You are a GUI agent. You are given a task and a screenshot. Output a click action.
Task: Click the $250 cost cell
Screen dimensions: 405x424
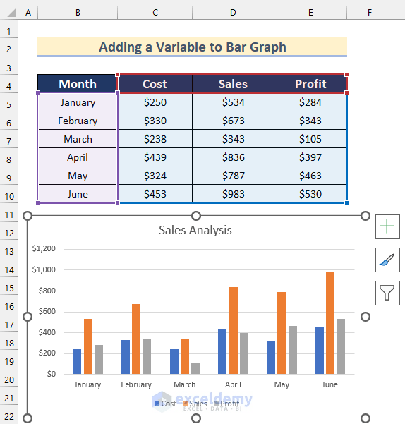click(155, 102)
